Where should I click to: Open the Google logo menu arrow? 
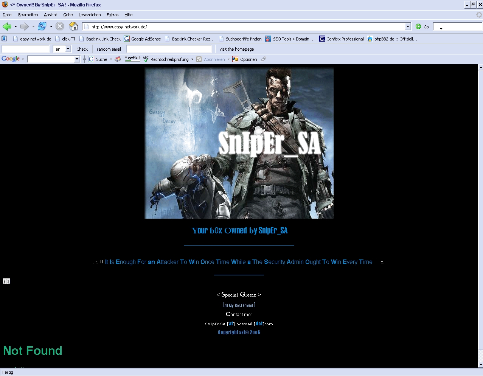tap(23, 59)
